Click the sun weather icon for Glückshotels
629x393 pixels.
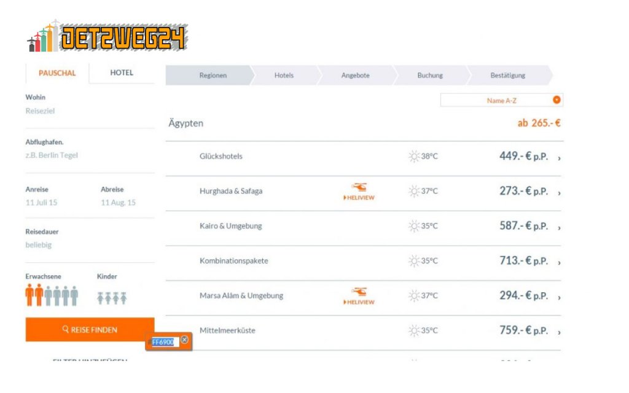coord(414,156)
